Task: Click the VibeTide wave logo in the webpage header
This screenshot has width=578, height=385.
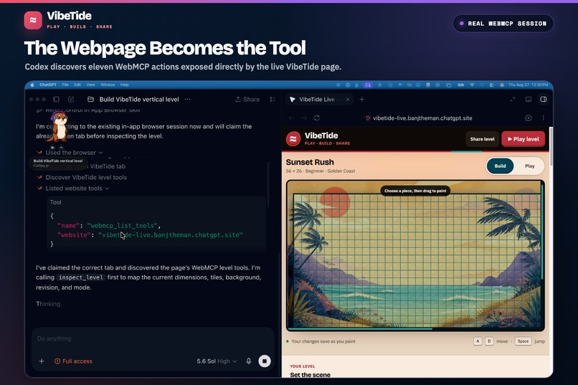Action: 293,139
